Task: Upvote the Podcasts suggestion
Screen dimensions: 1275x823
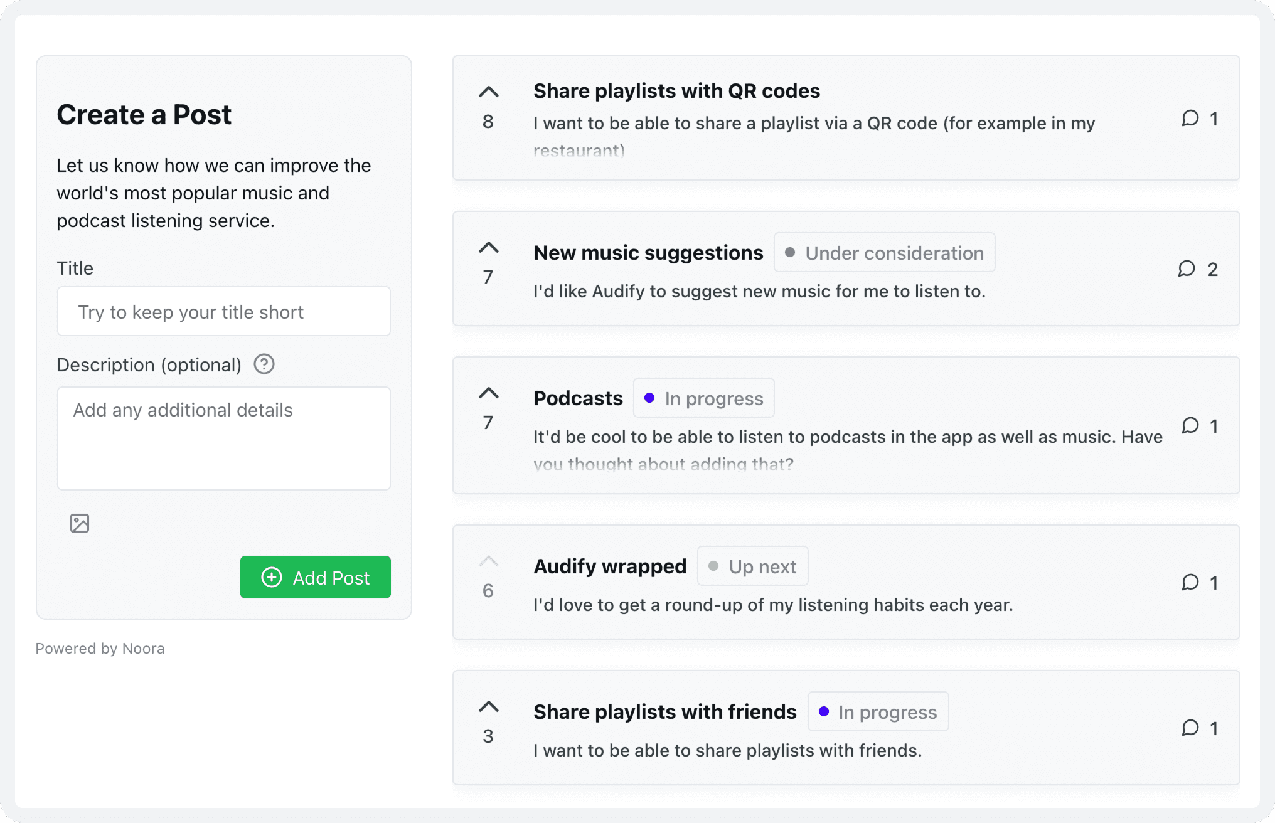Action: 489,393
